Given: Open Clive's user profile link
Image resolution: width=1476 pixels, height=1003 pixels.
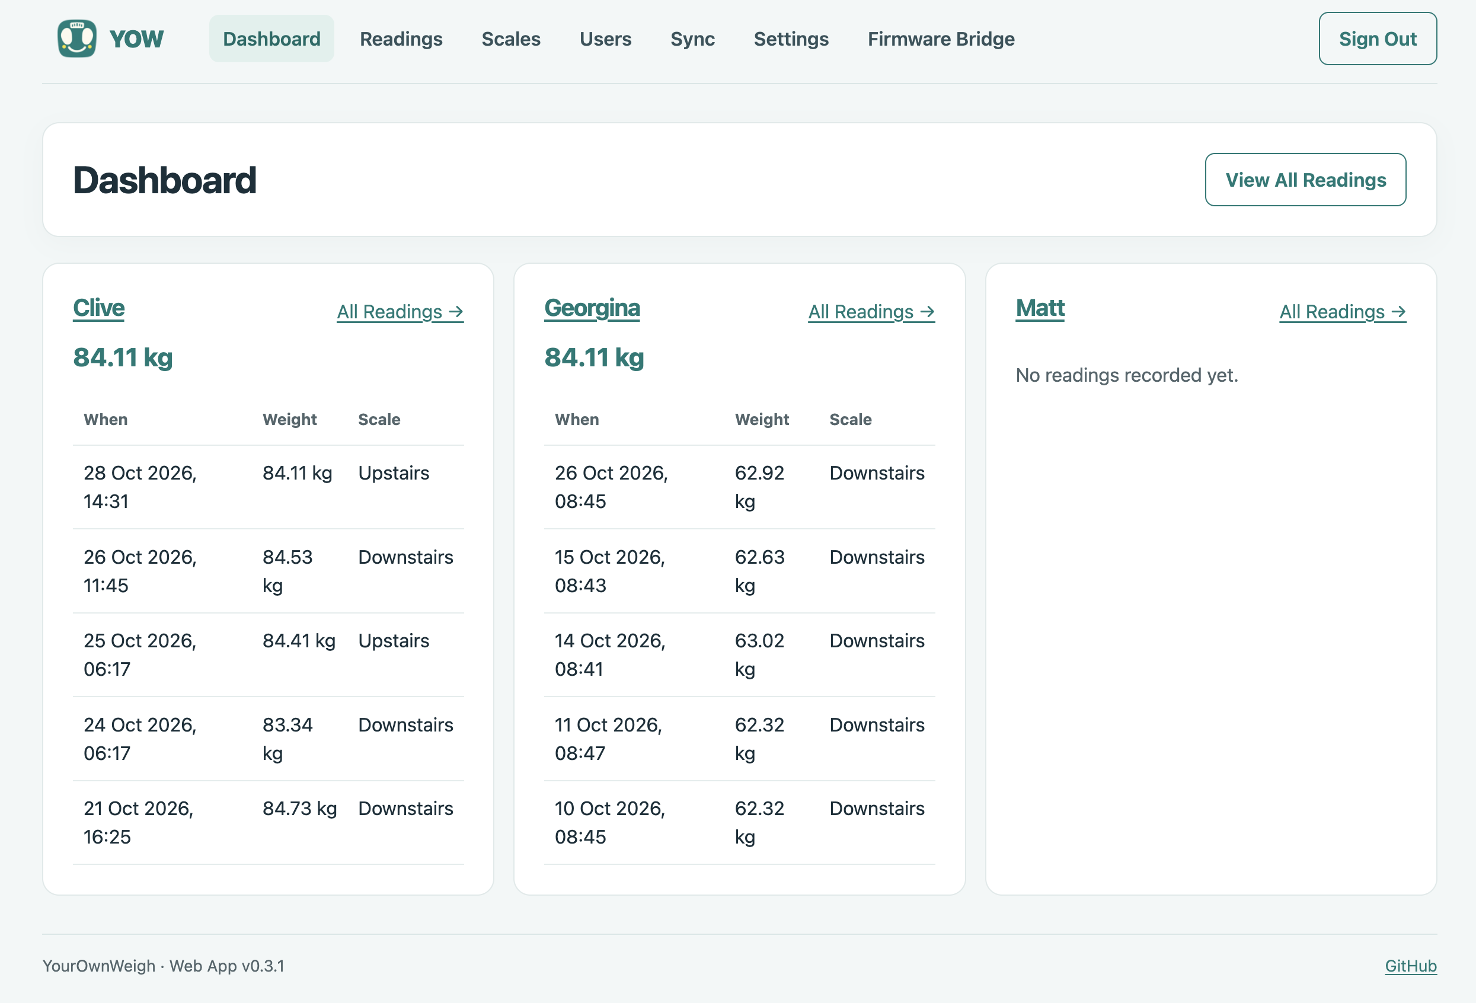Looking at the screenshot, I should click(99, 308).
